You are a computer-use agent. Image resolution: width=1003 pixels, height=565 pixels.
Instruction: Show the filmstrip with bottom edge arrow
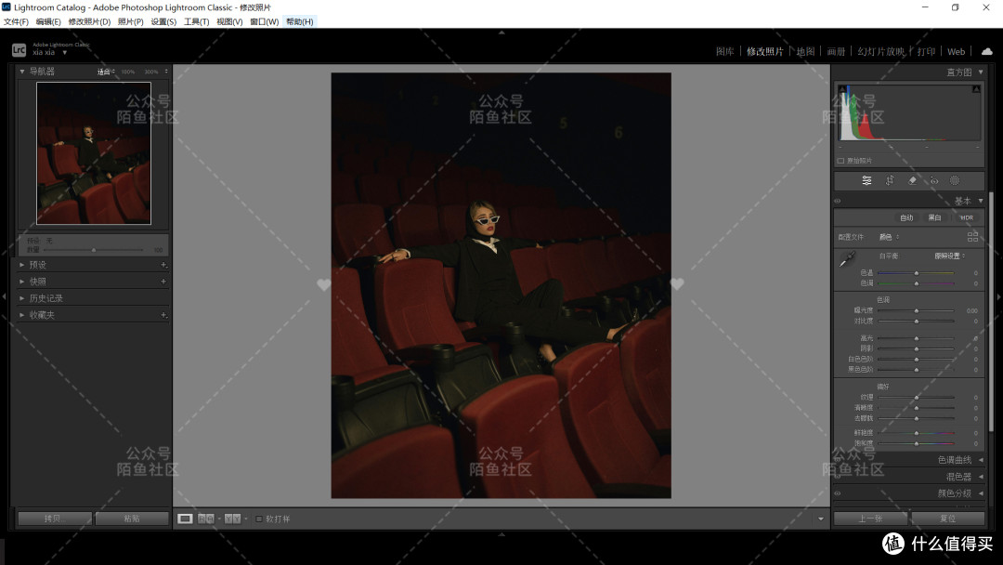(x=501, y=533)
